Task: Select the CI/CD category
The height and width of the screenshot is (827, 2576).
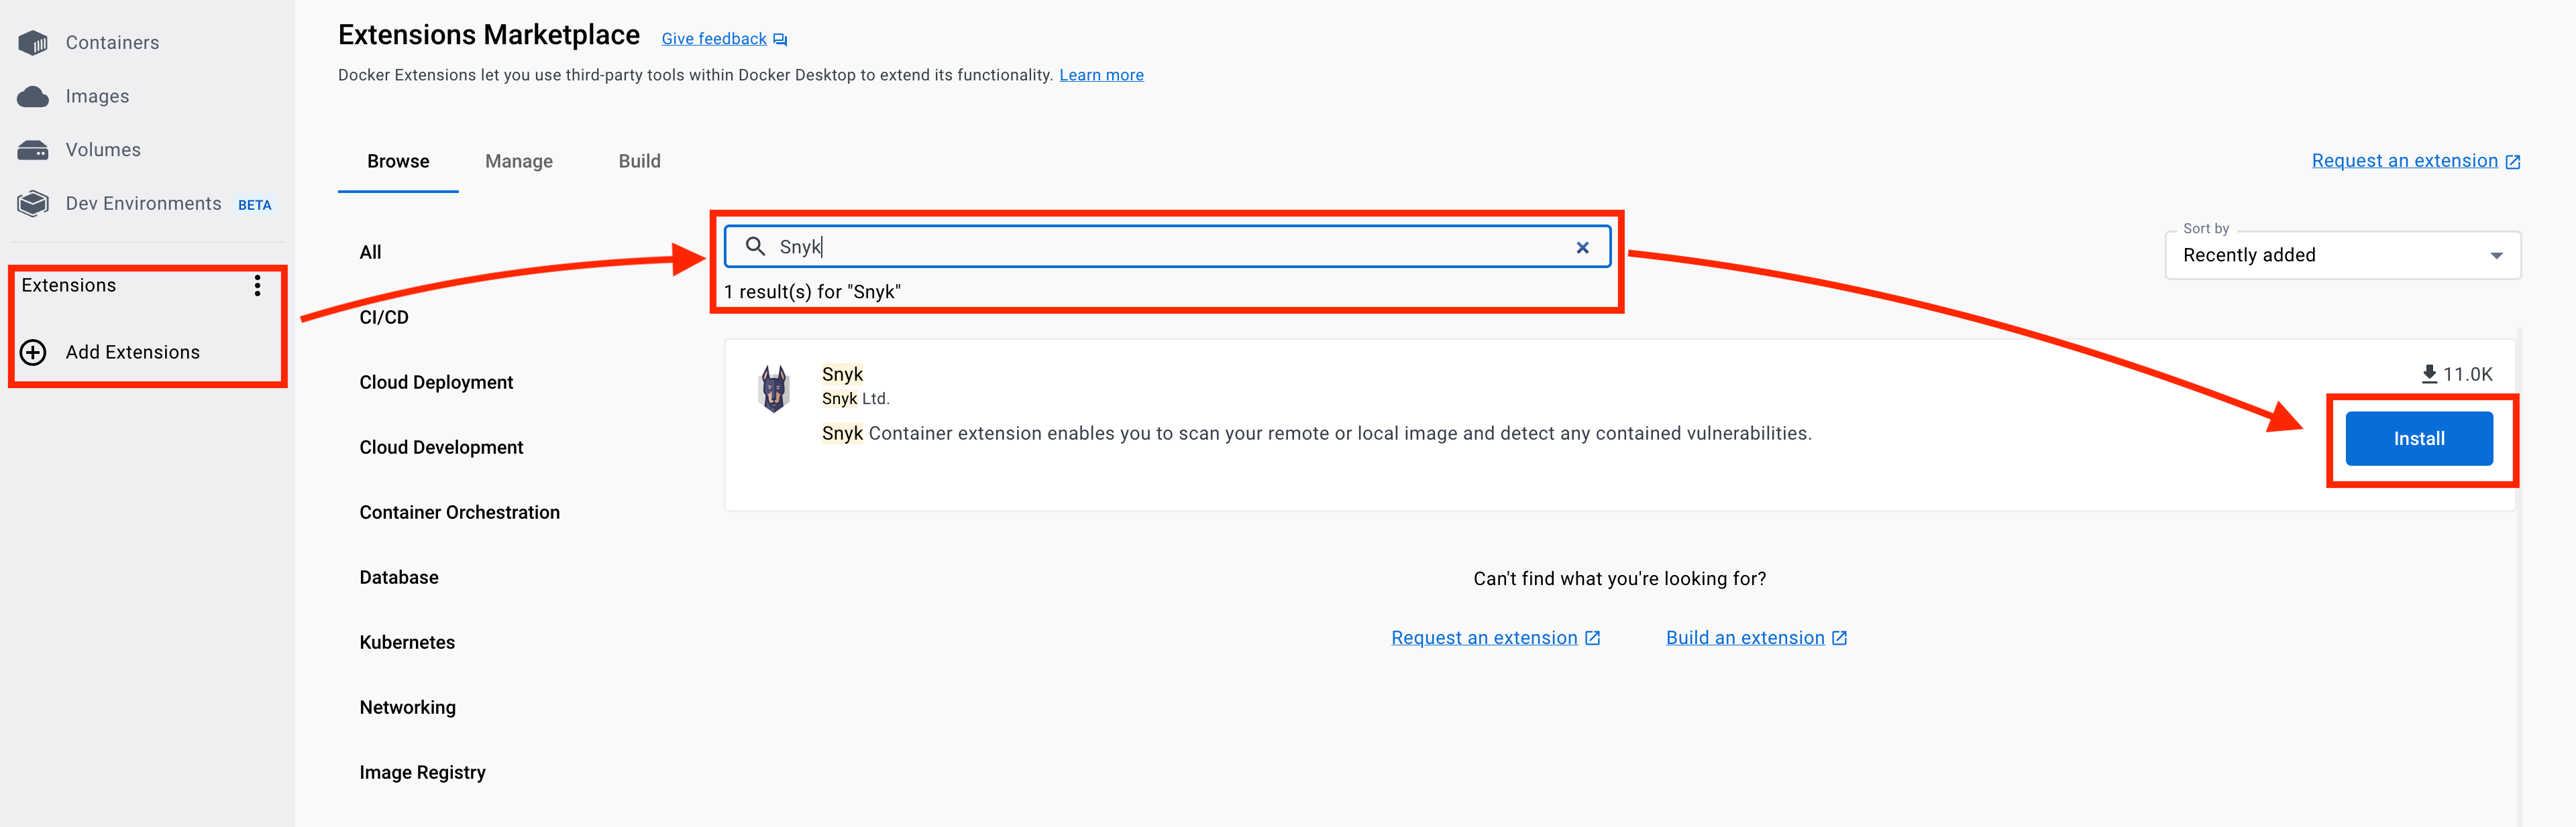Action: [x=384, y=316]
